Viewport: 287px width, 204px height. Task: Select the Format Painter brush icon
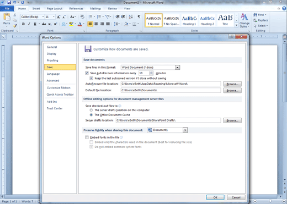click(x=15, y=26)
